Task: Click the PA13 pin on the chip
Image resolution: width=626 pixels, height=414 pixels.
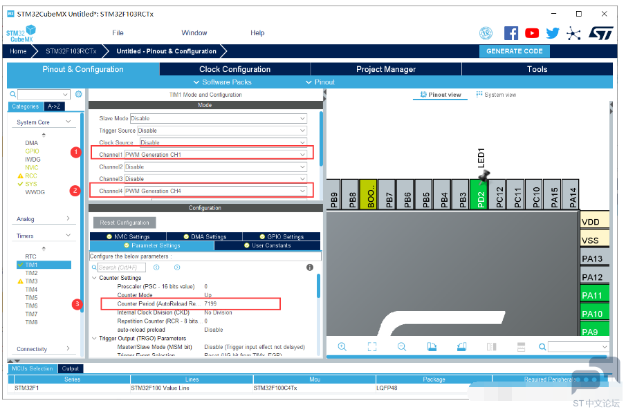Action: click(x=594, y=258)
